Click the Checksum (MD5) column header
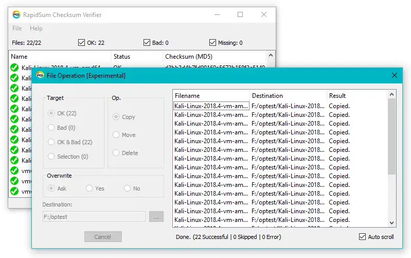The image size is (411, 258). coord(215,57)
